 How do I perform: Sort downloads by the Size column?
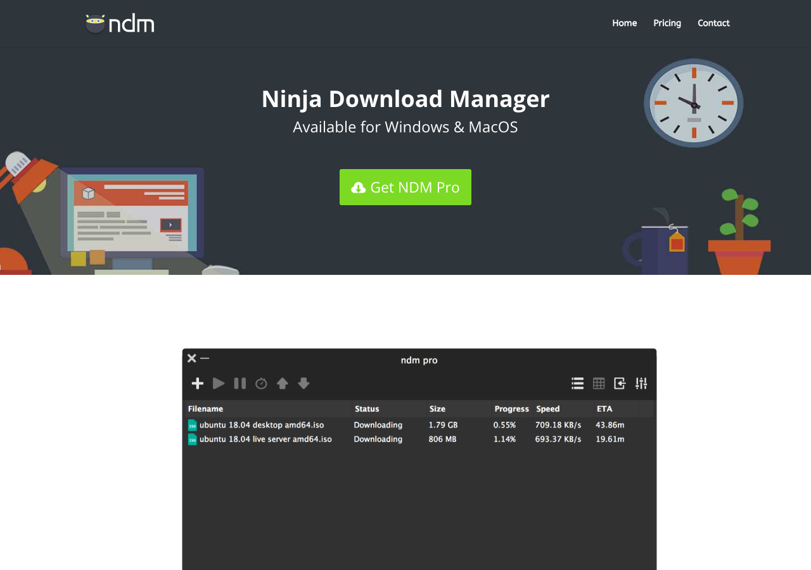click(437, 408)
